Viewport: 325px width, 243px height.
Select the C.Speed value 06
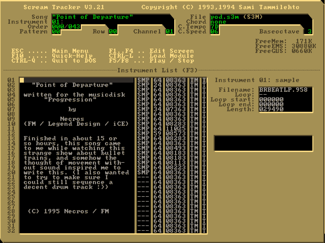(214, 32)
